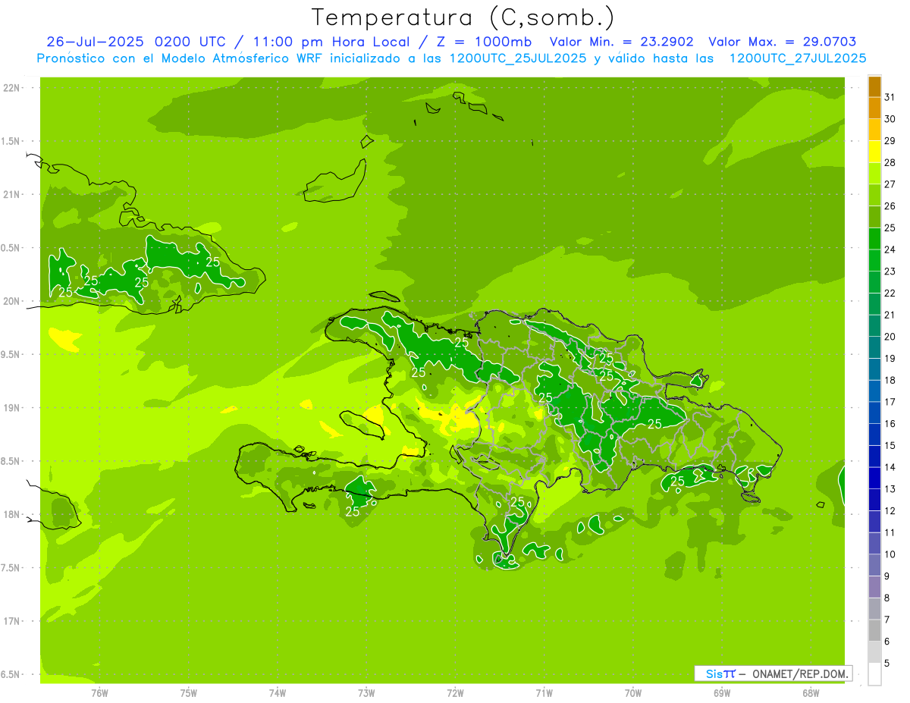Image resolution: width=910 pixels, height=703 pixels.
Task: Select the 'Valor Min. = 23.2902' readout
Action: pyautogui.click(x=622, y=42)
